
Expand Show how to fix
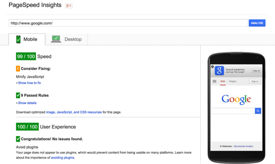pos(29,83)
